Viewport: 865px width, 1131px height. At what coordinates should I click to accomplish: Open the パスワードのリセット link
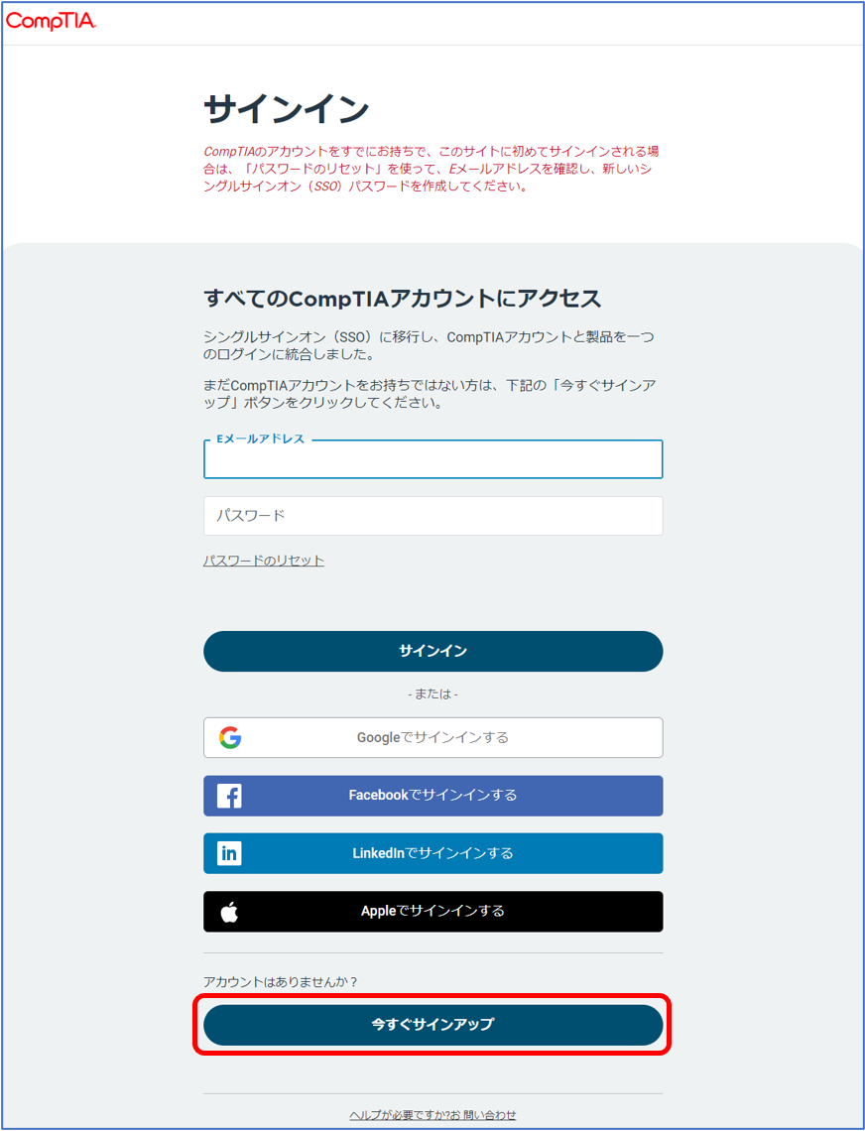coord(264,561)
